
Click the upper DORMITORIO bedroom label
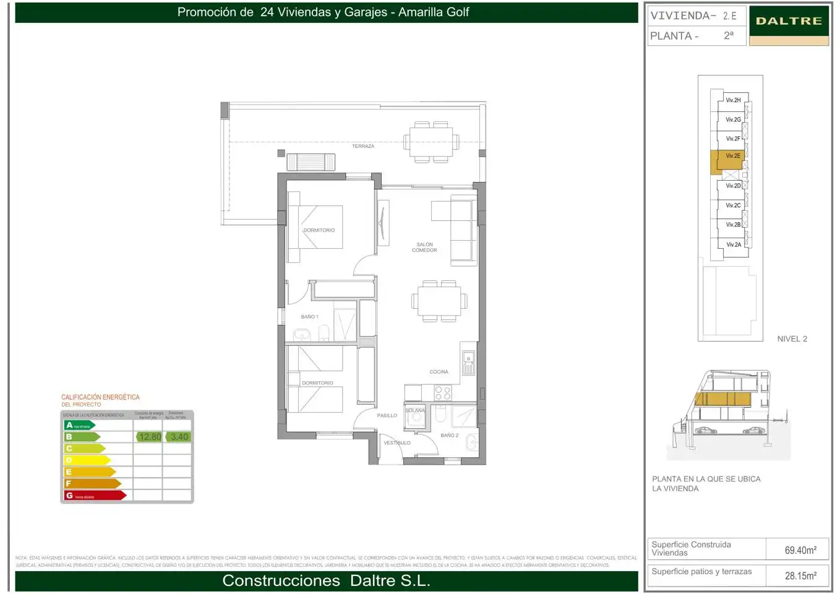[x=319, y=230]
